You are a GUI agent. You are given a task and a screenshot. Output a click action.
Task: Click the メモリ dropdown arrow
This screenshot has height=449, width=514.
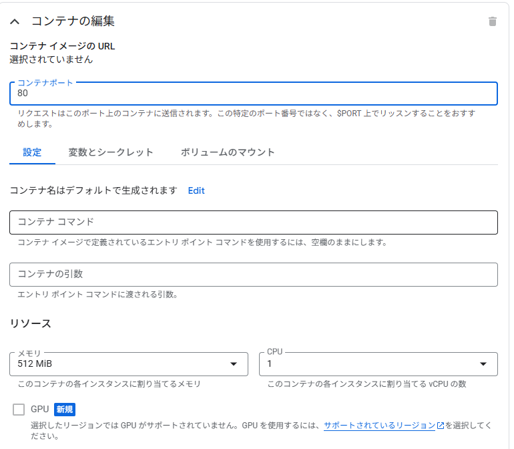click(x=234, y=363)
